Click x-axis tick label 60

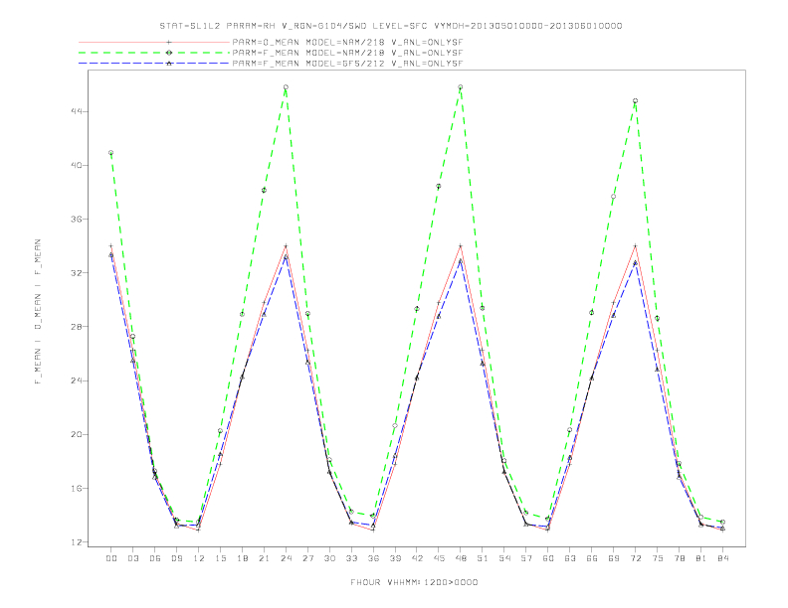[548, 558]
